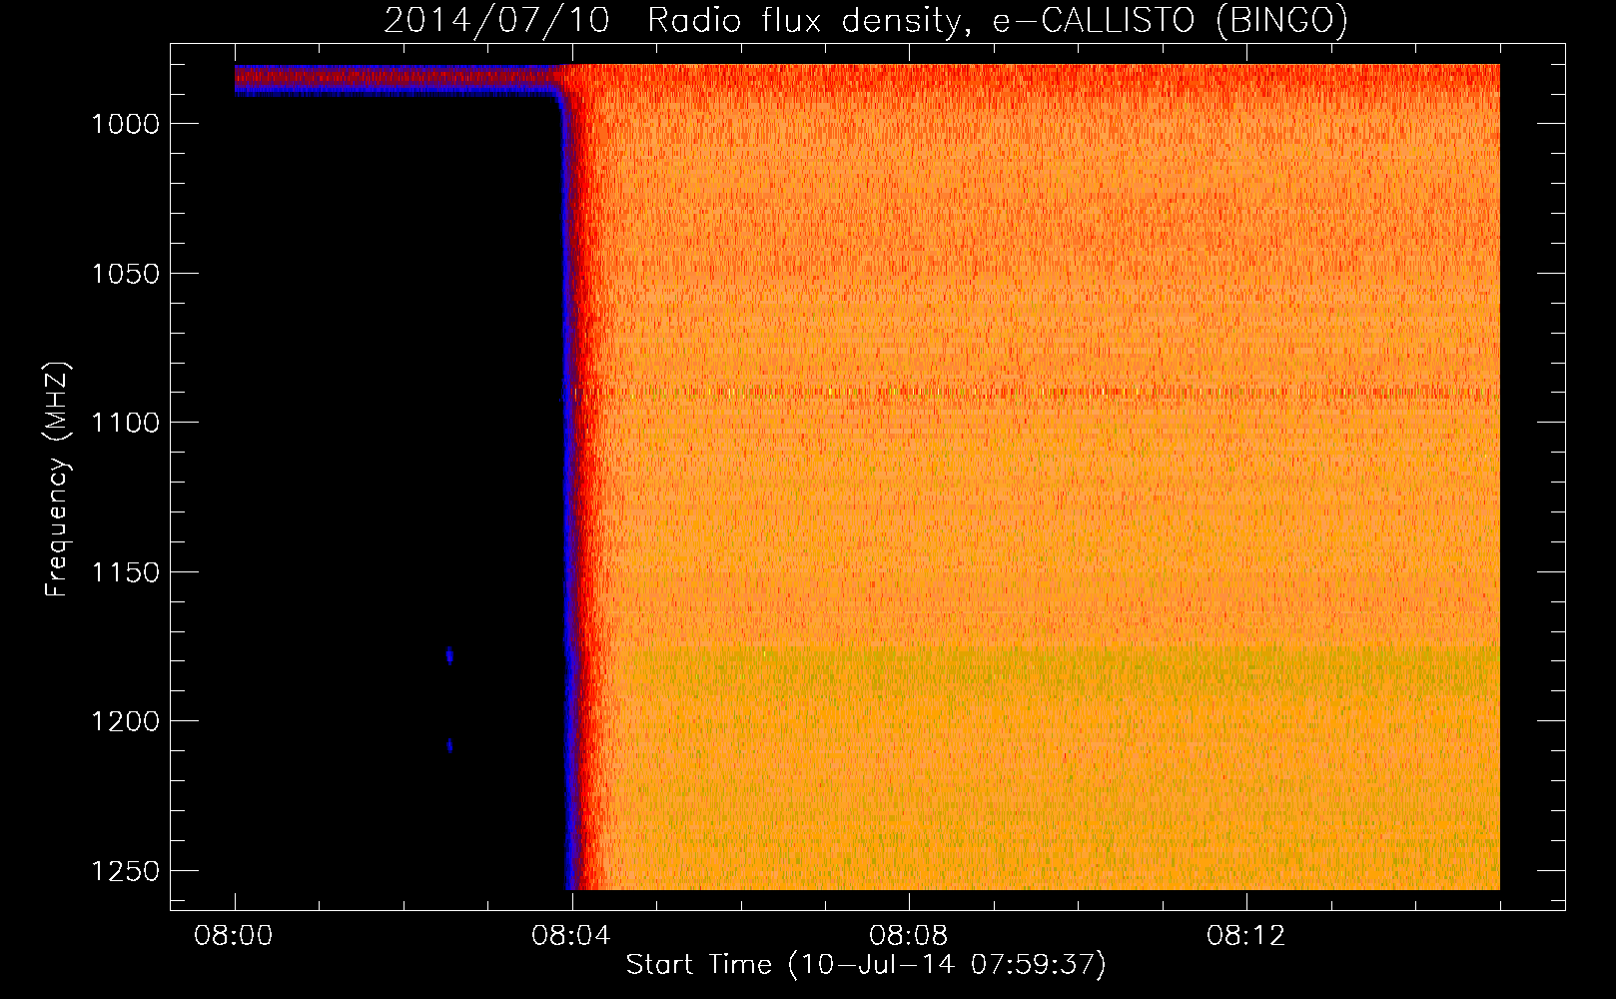This screenshot has width=1616, height=999.
Task: Click the 'Start Time (10-Jul-14 07:59:37)' label
Action: [x=866, y=965]
